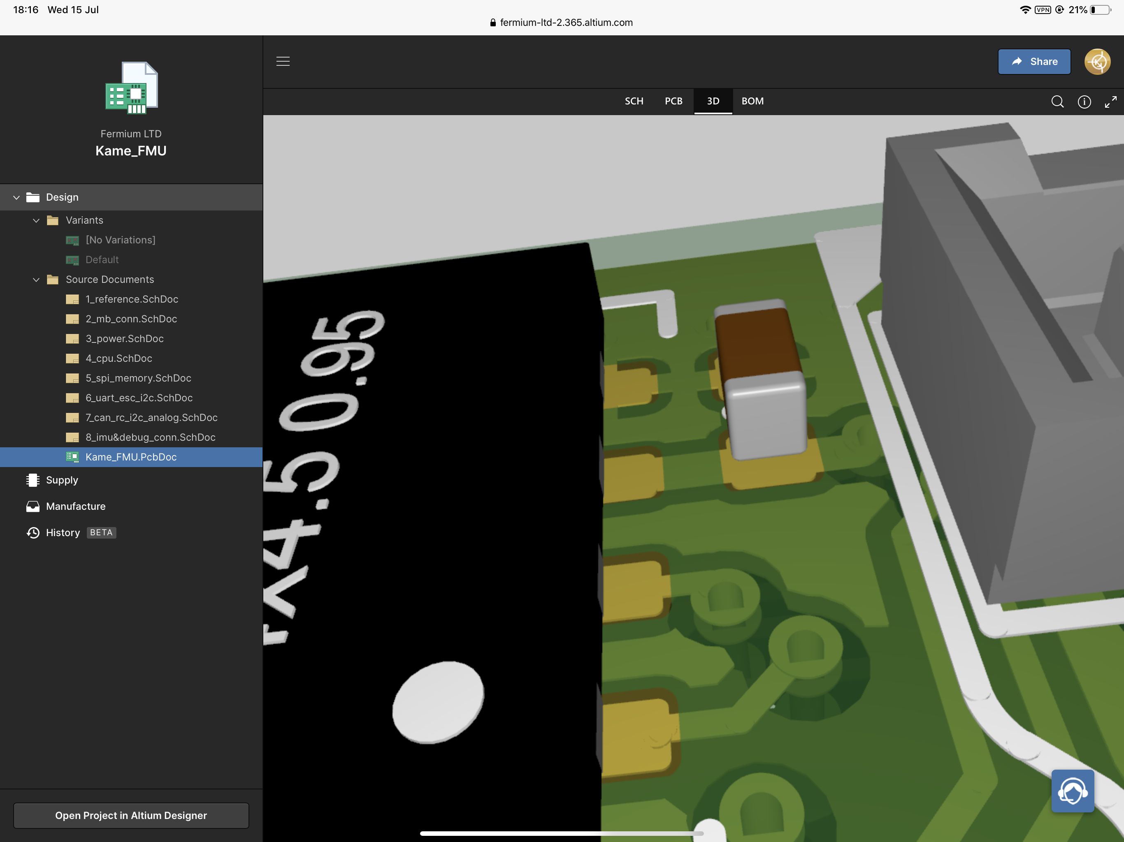The width and height of the screenshot is (1124, 842).
Task: Click the Supply section icon
Action: pyautogui.click(x=33, y=480)
